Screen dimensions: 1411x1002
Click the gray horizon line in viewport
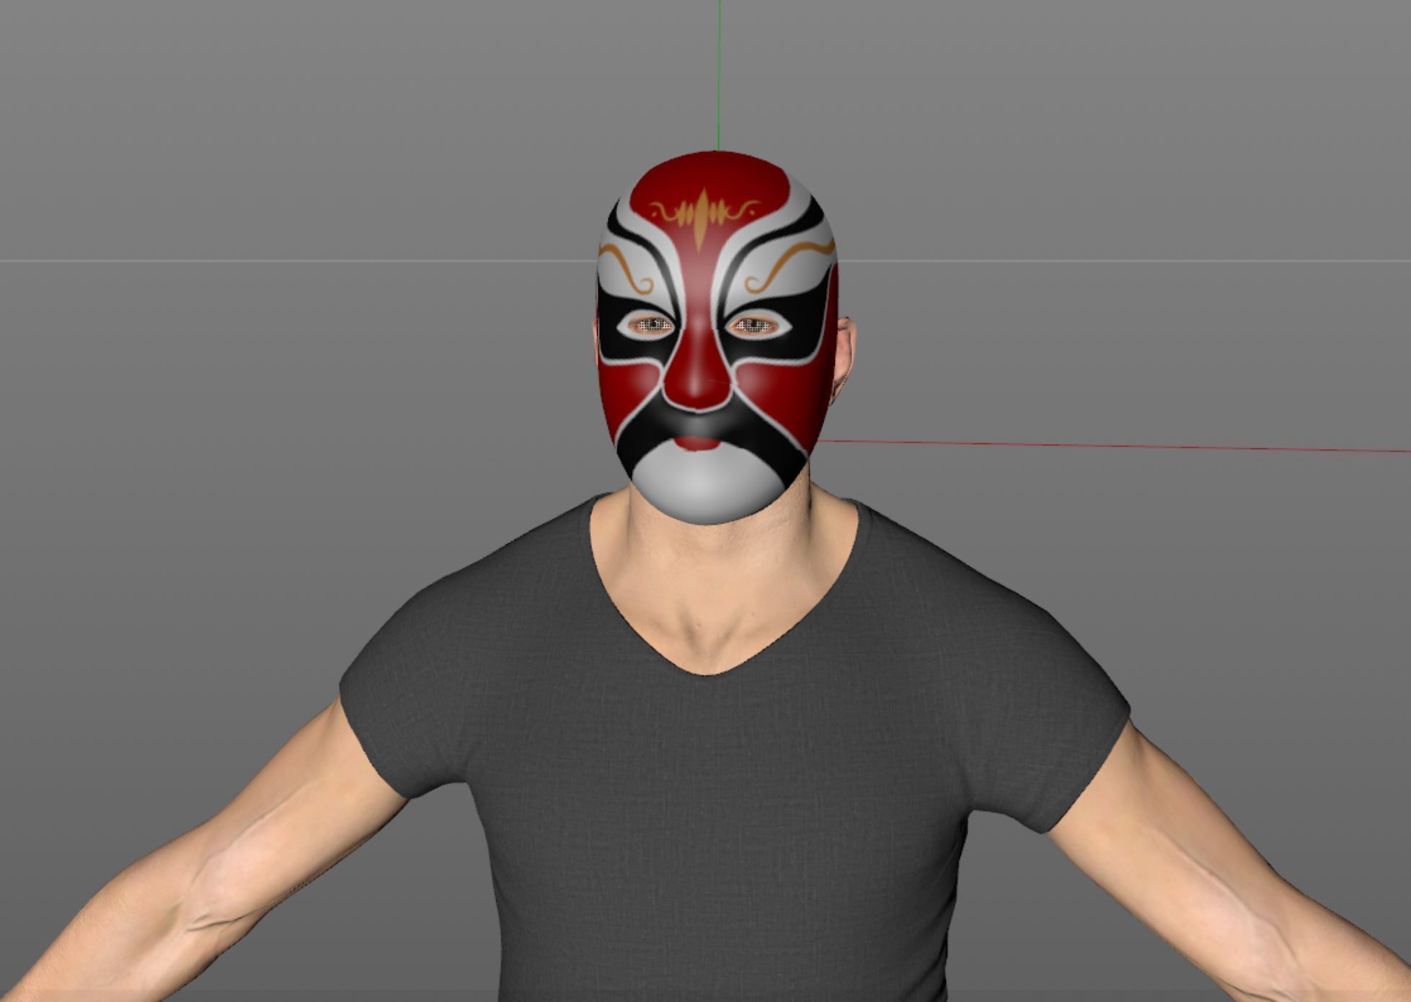[x=288, y=261]
